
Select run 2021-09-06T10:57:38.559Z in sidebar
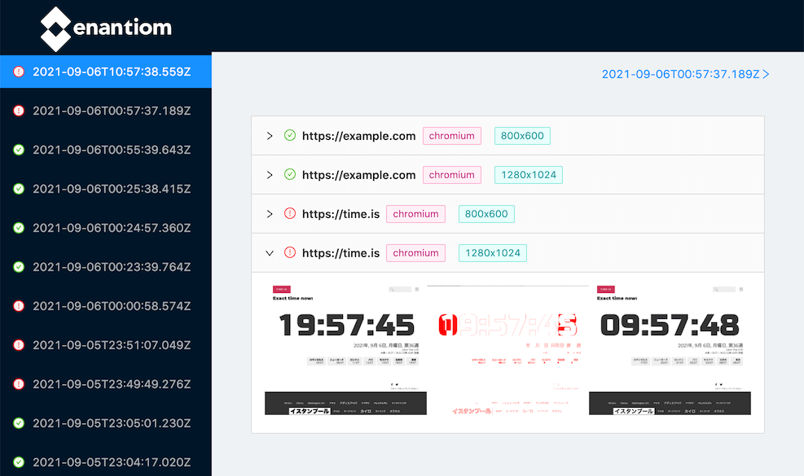point(106,72)
